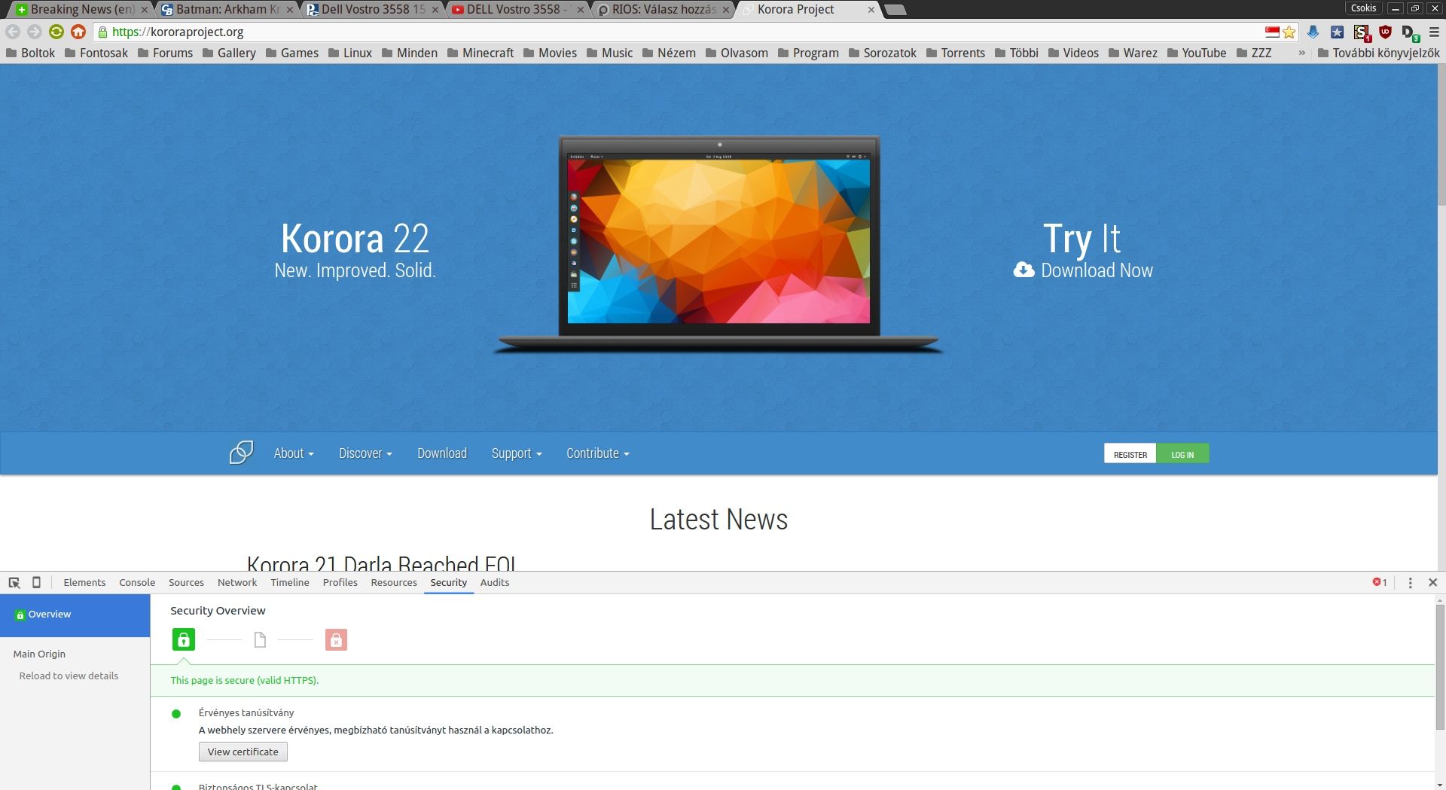Switch to the Audits tab in DevTools
1446x790 pixels.
[495, 582]
